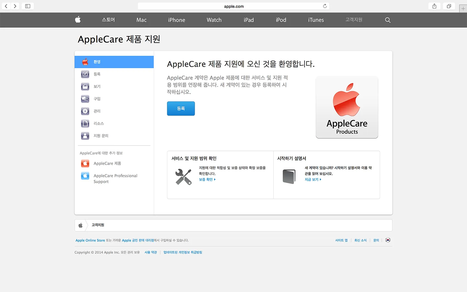Open 지원 문의 using its person icon
Screen dimensions: 467x292
coord(85,136)
